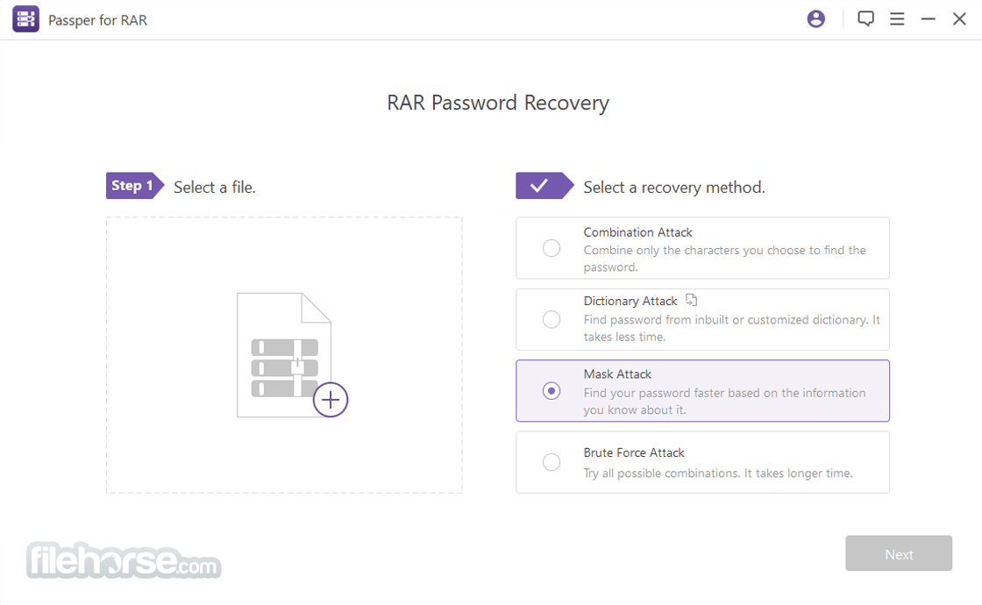Click the Dictionary Attack title text
Screen dimensions: 982x605
coord(630,302)
